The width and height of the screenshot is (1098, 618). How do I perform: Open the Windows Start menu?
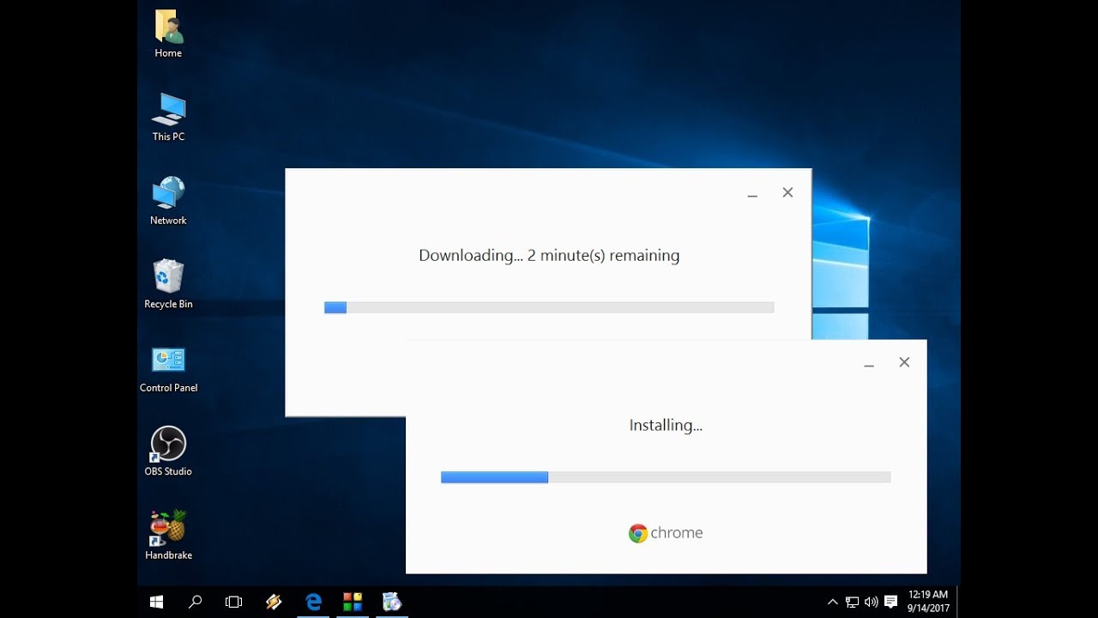[x=157, y=602]
